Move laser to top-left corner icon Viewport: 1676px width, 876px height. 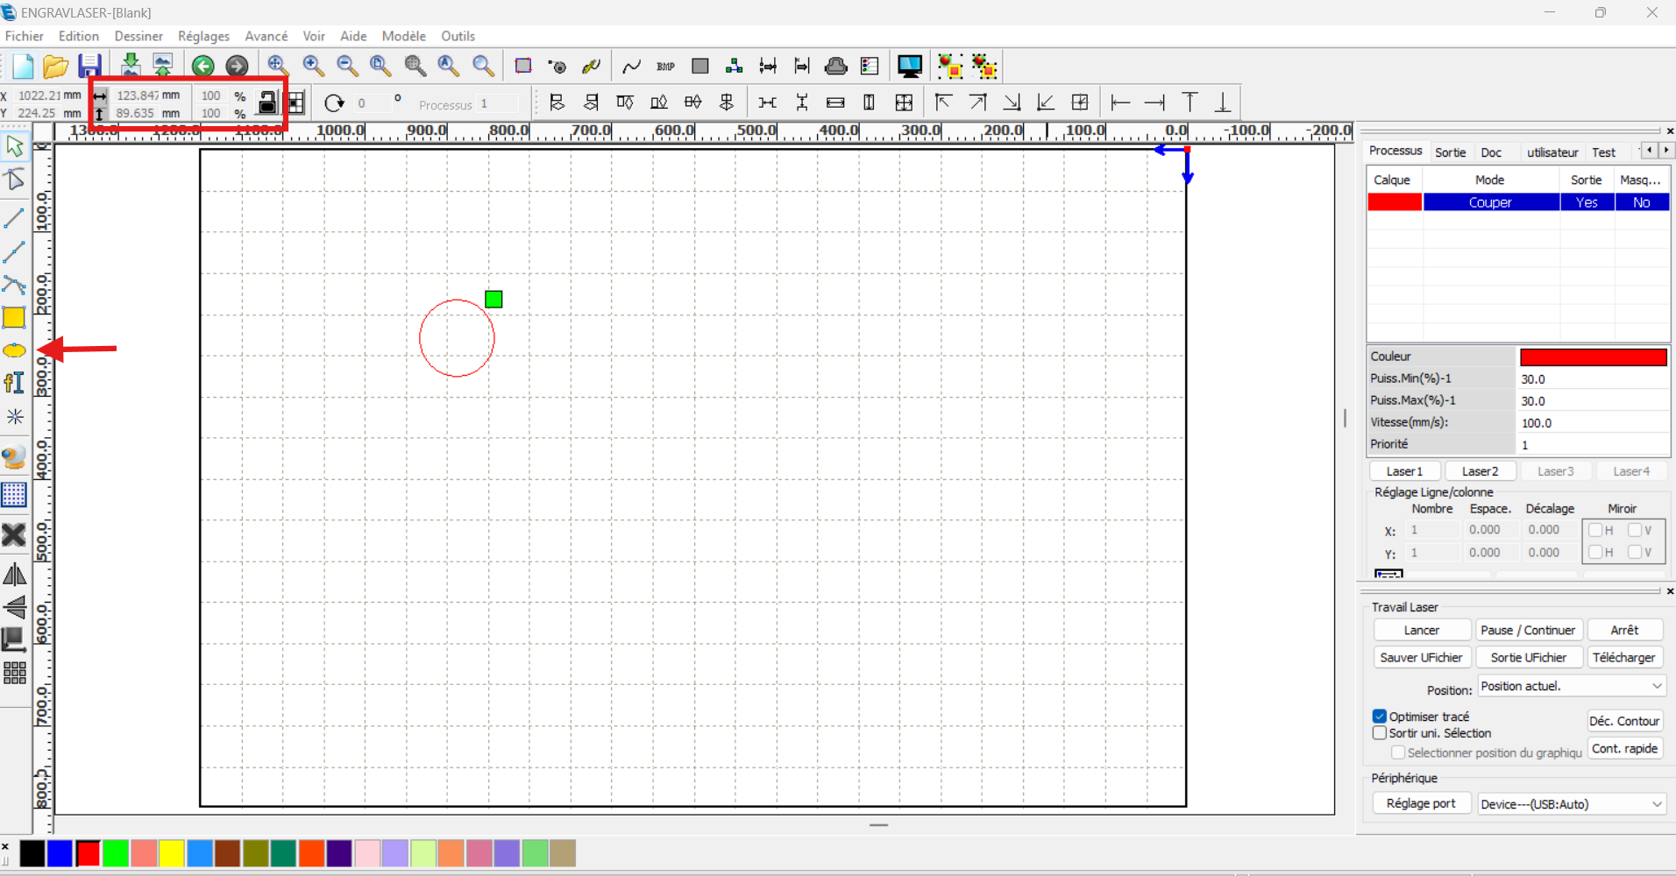point(943,102)
